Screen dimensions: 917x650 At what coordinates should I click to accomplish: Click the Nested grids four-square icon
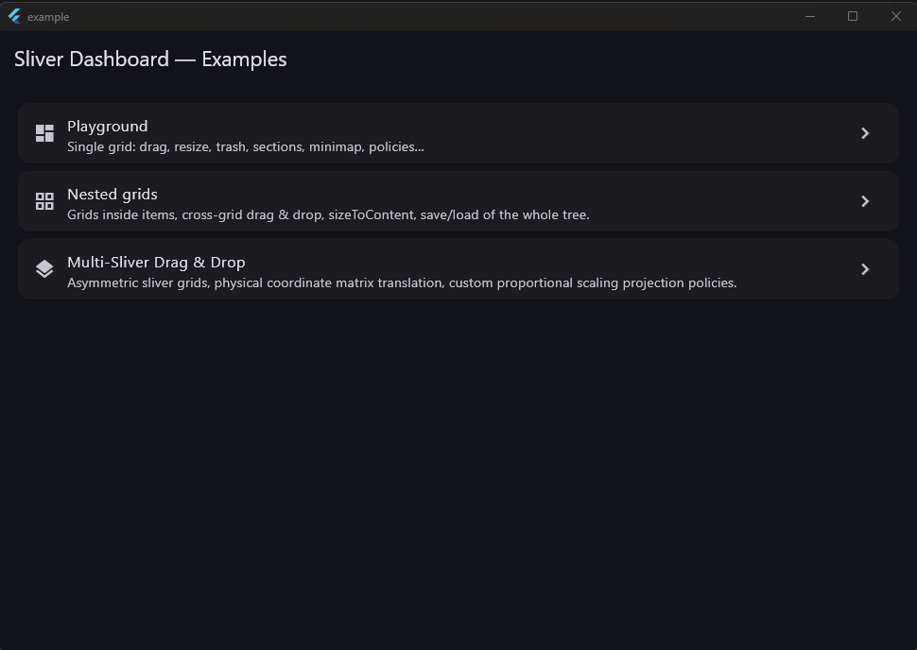44,201
